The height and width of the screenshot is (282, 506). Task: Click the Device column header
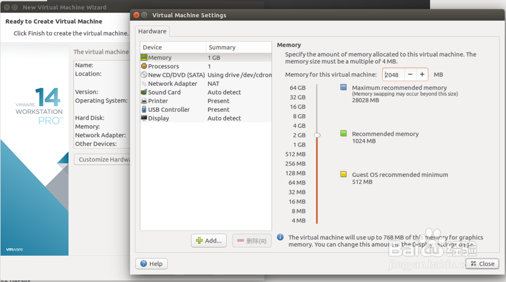coord(173,48)
